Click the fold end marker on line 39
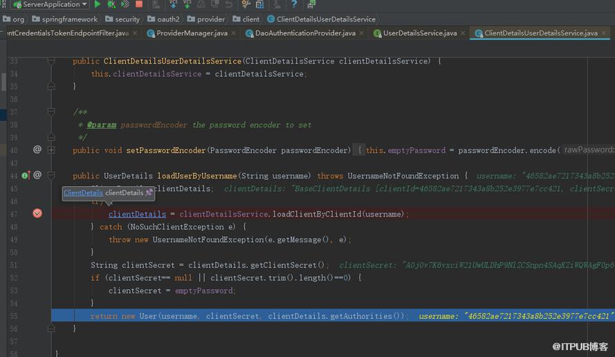Viewport: 615px width, 357px height. 51,137
